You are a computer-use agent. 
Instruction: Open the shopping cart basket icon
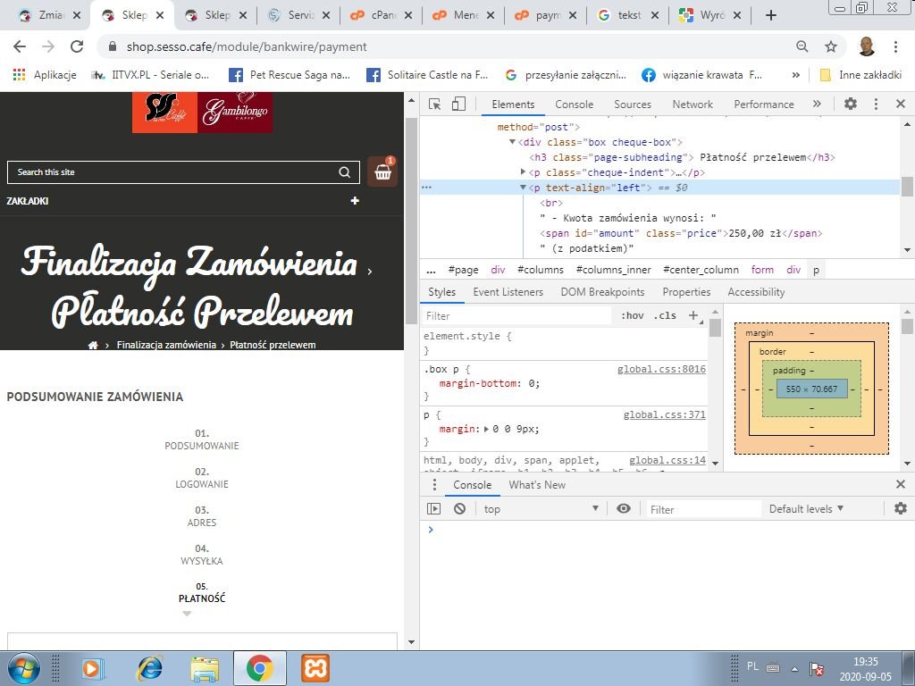(382, 171)
